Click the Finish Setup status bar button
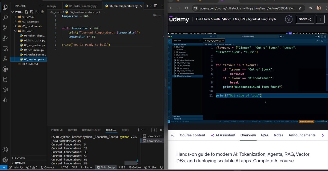 point(106,167)
